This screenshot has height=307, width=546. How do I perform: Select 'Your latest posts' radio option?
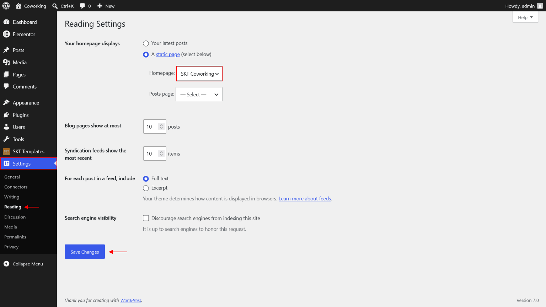[x=146, y=43]
